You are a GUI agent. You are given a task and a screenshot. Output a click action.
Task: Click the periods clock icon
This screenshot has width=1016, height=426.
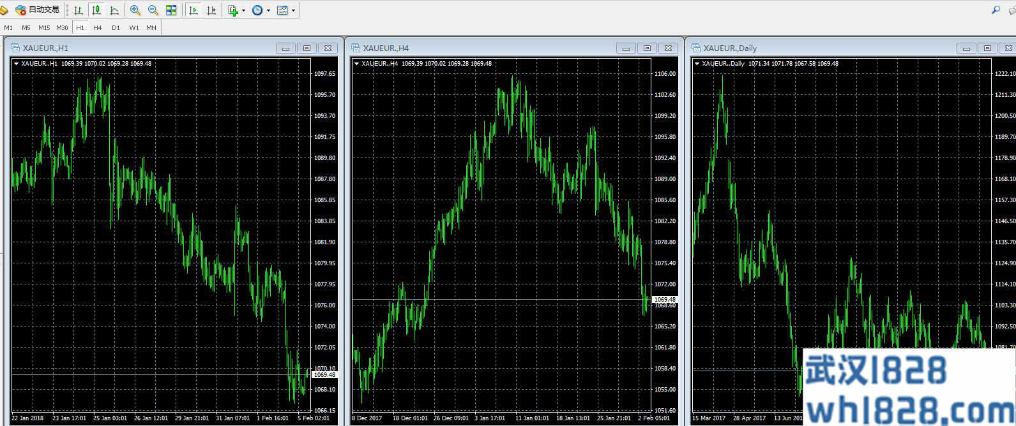257,10
